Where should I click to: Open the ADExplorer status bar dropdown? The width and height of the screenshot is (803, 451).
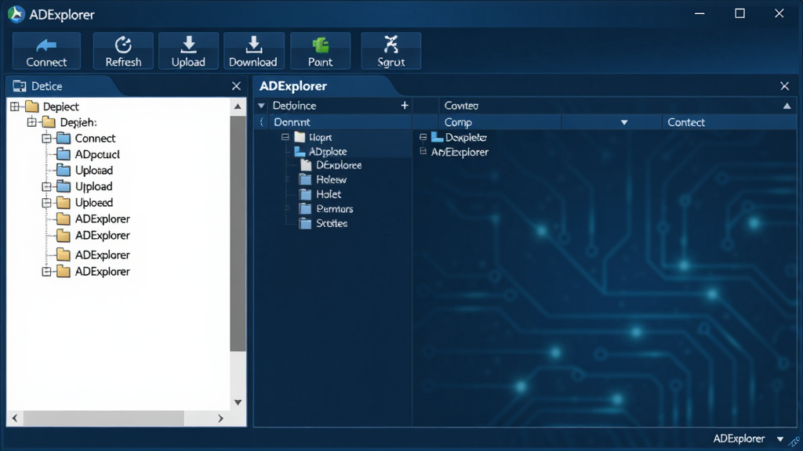coord(780,438)
